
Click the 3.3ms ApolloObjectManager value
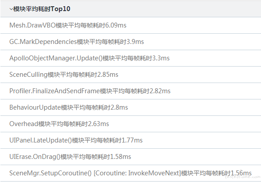pos(161,58)
